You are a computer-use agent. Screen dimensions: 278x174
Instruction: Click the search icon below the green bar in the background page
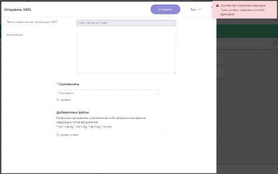pos(275,43)
